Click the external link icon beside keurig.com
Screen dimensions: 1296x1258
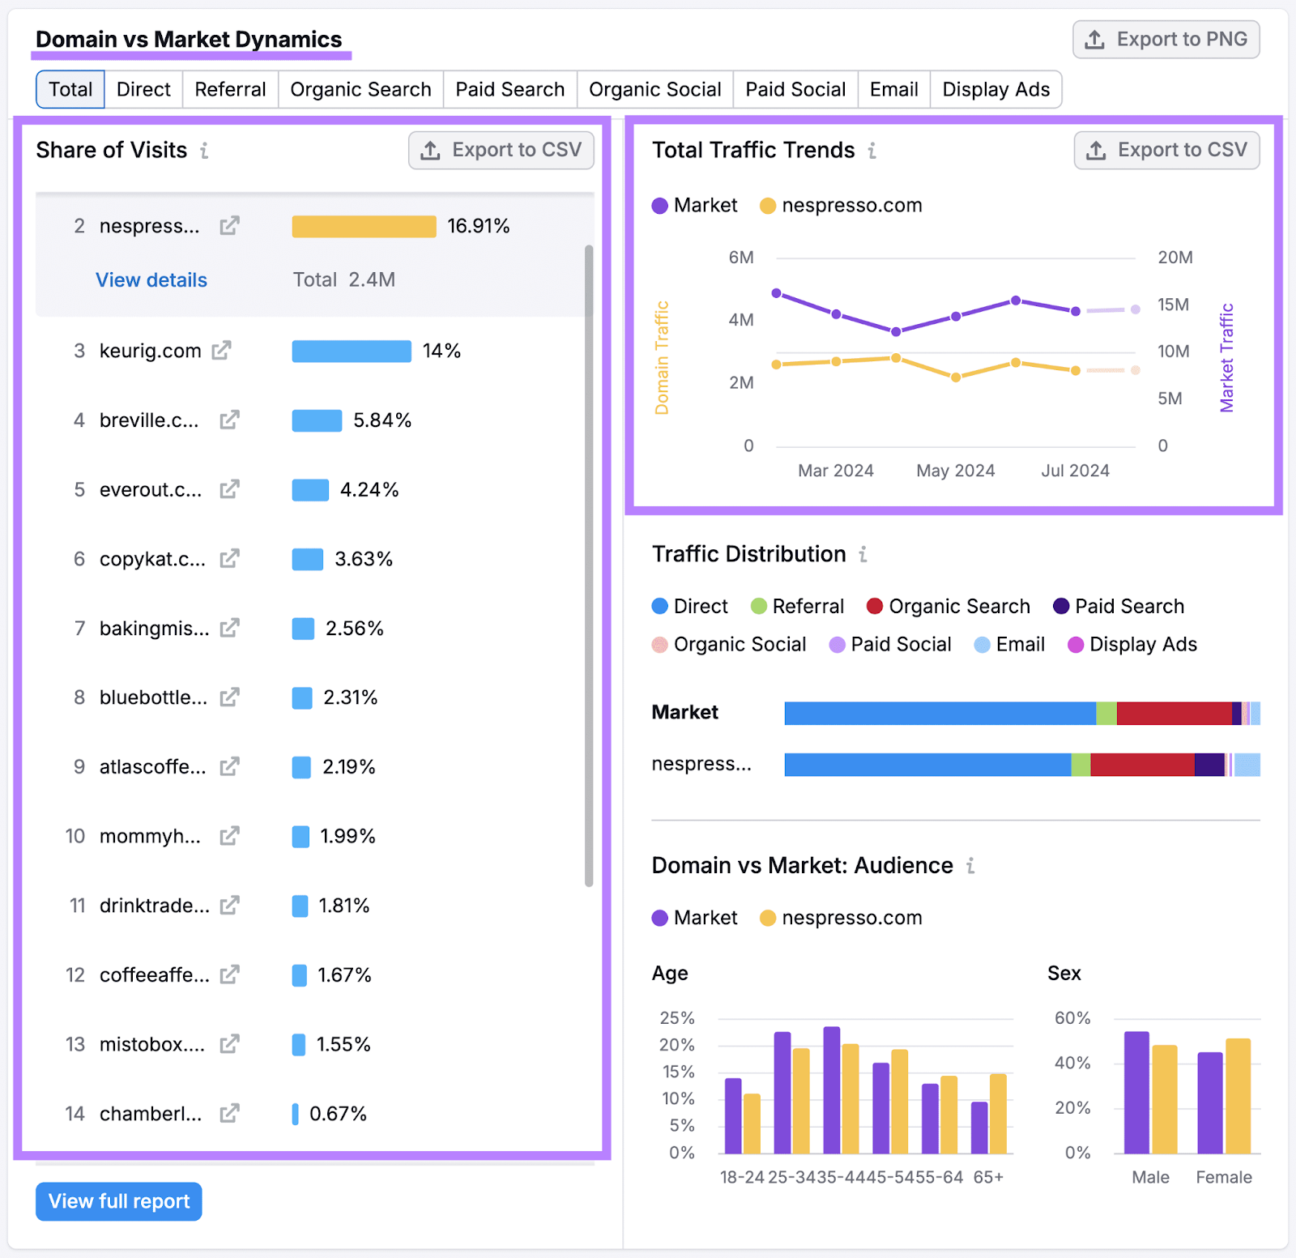[220, 351]
